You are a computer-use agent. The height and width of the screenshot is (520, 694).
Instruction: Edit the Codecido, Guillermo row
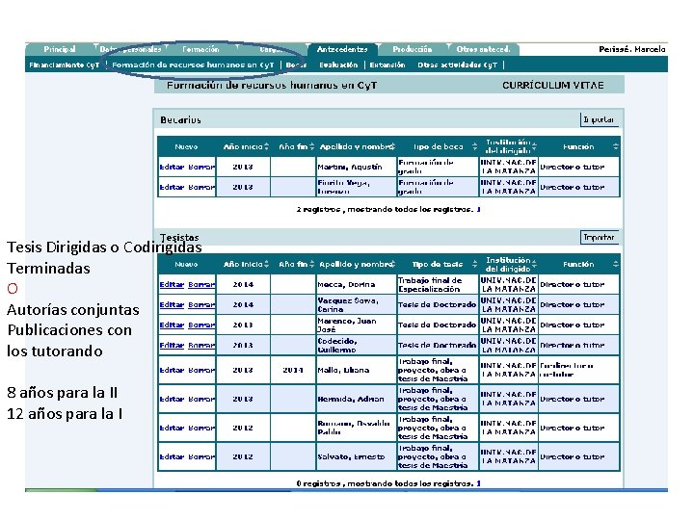pyautogui.click(x=172, y=346)
